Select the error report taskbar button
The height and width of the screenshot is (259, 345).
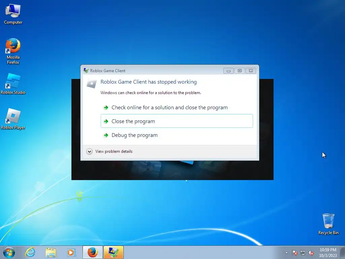[x=114, y=252]
